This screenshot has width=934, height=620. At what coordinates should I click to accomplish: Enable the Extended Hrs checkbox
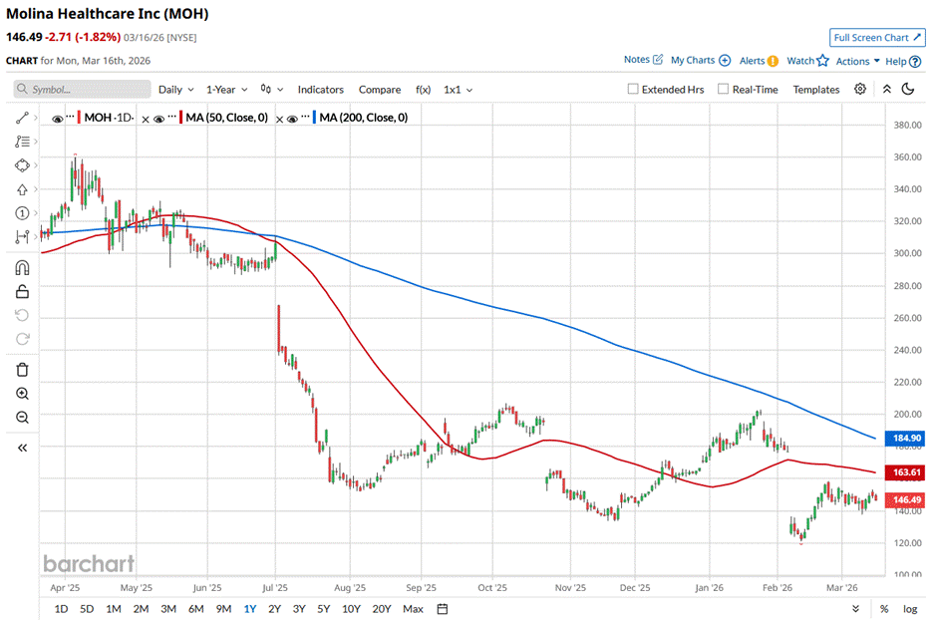(x=633, y=90)
